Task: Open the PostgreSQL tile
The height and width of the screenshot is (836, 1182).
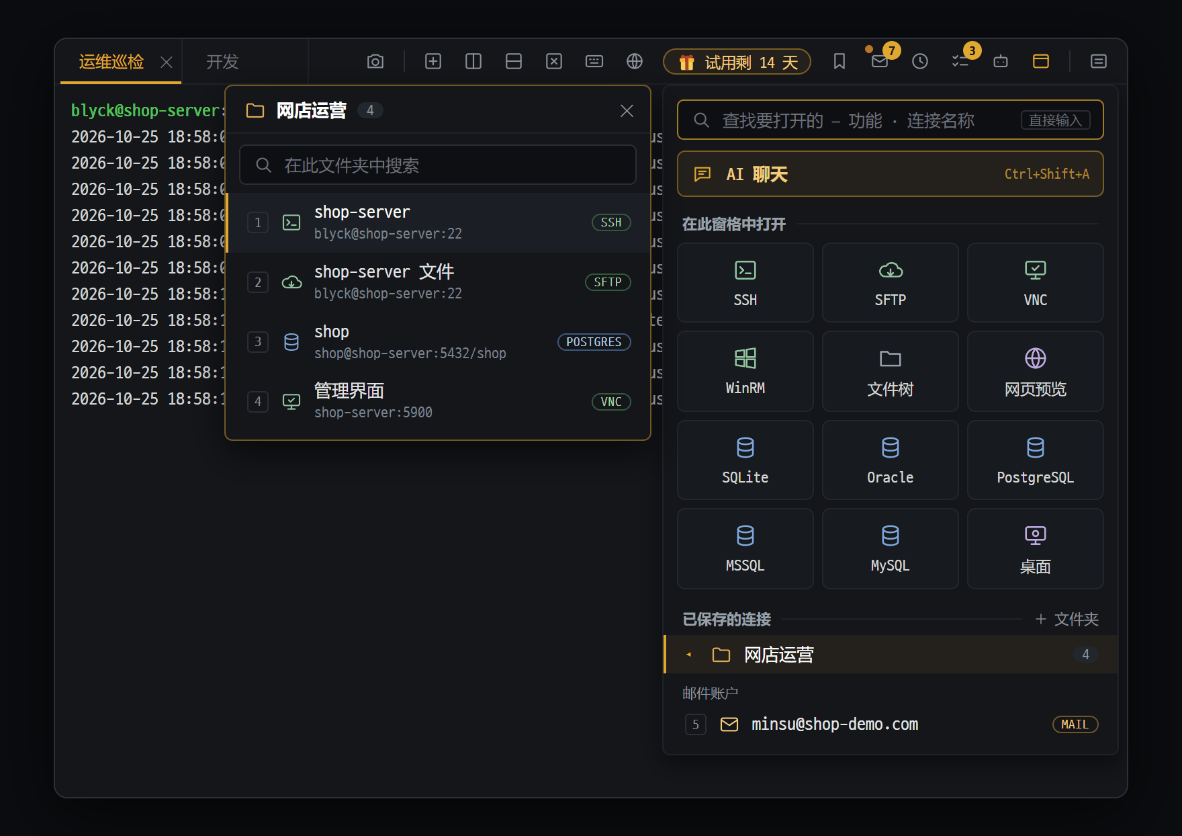Action: 1036,460
